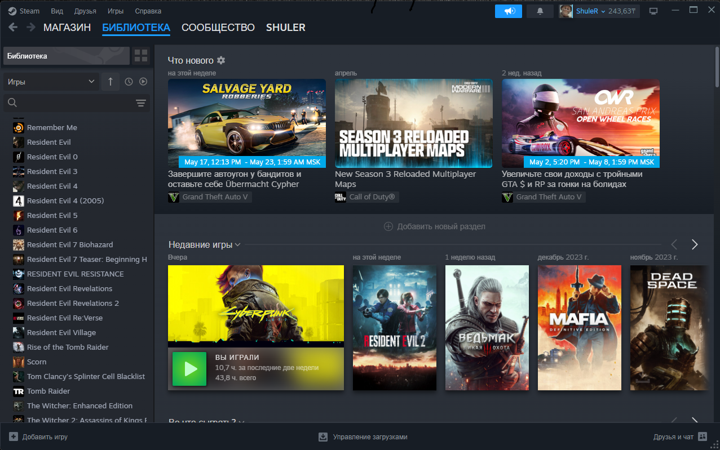Click inside the library search field
Screen dimensions: 720x450
[76, 103]
